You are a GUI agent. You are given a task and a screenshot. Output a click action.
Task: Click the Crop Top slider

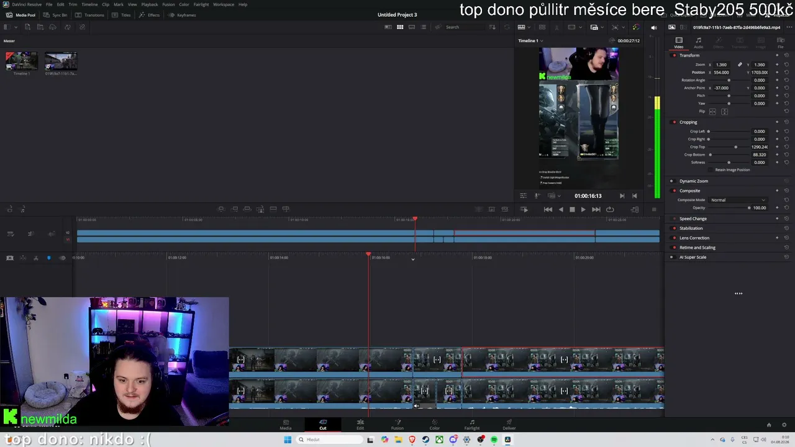coord(729,147)
